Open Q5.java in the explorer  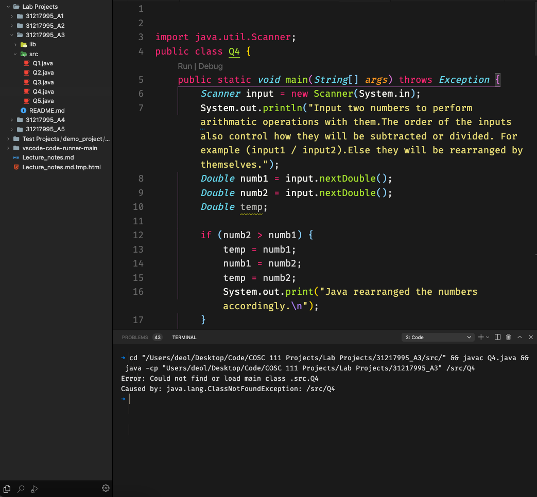tap(43, 101)
